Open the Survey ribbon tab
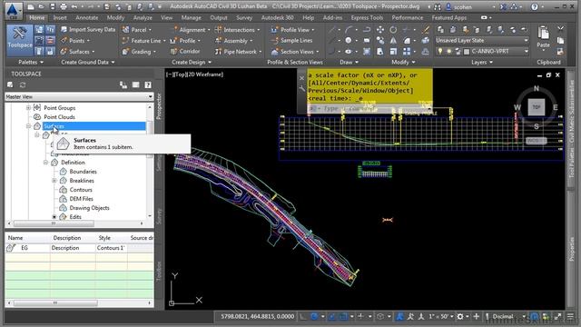Image resolution: width=581 pixels, height=327 pixels. point(244,17)
